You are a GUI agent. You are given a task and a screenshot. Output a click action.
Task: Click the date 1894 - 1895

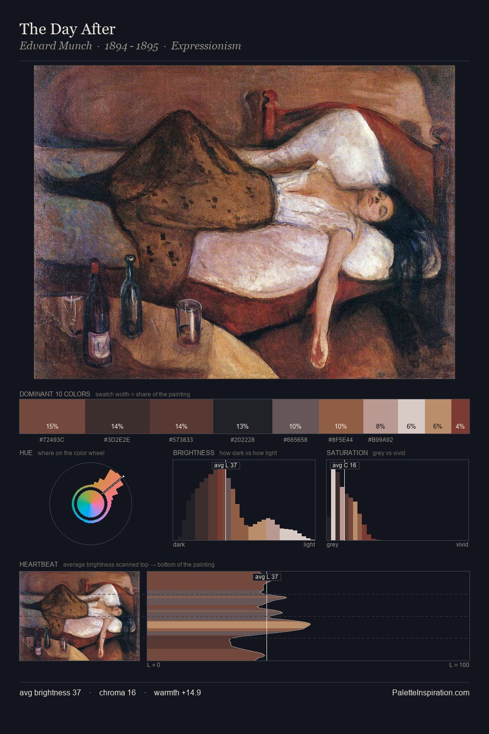coord(132,46)
